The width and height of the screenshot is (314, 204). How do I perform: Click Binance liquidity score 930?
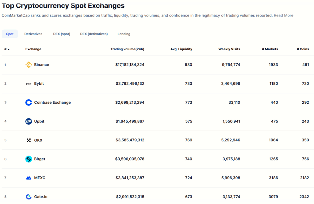pyautogui.click(x=189, y=64)
